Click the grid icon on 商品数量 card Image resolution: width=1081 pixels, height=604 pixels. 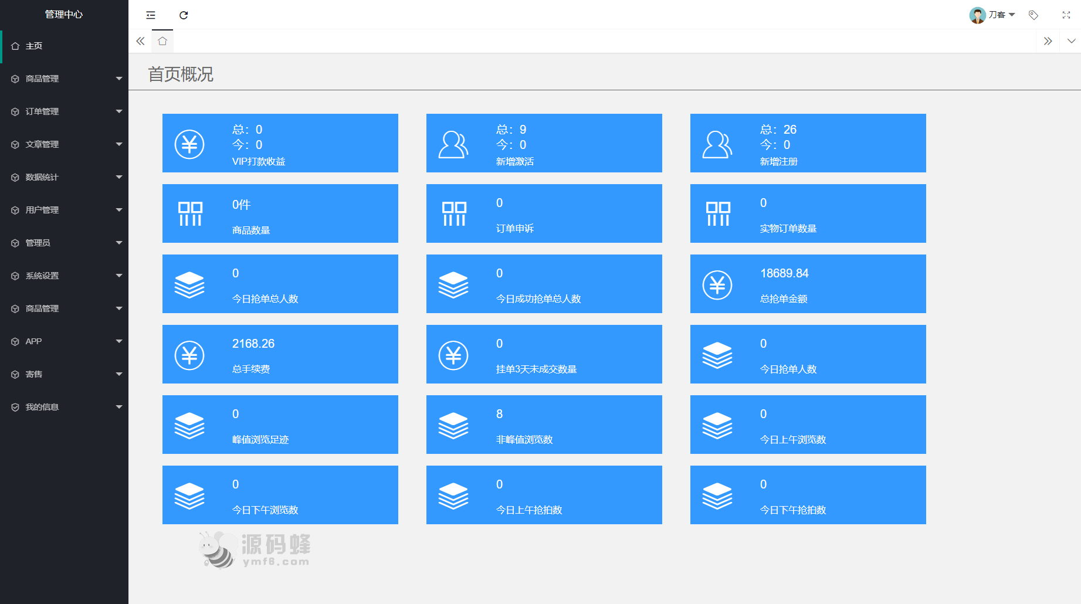[x=190, y=214]
